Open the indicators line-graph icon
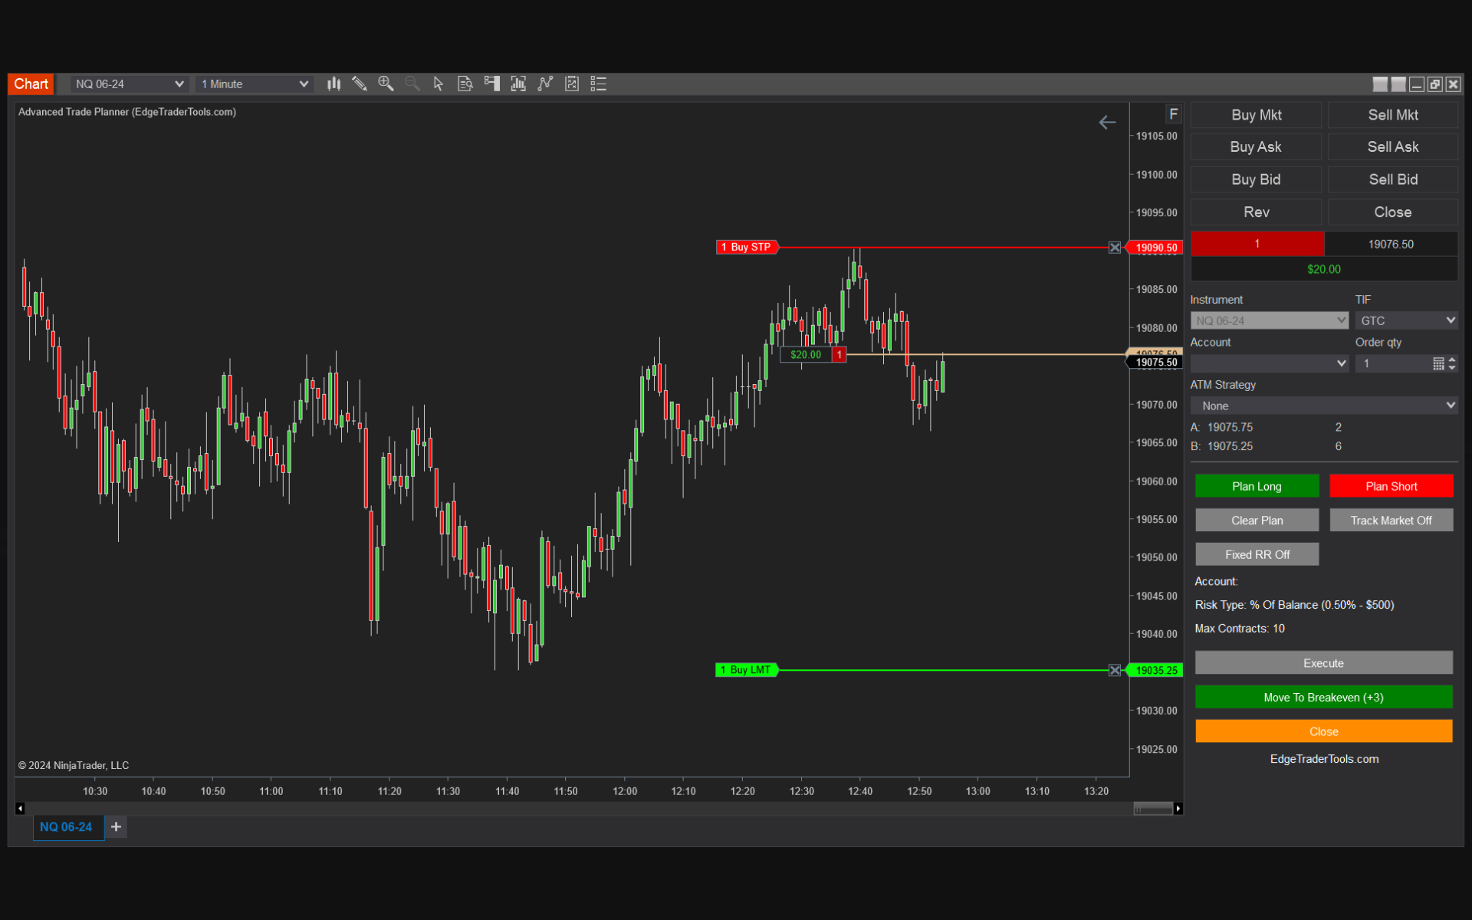1472x920 pixels. (x=545, y=84)
